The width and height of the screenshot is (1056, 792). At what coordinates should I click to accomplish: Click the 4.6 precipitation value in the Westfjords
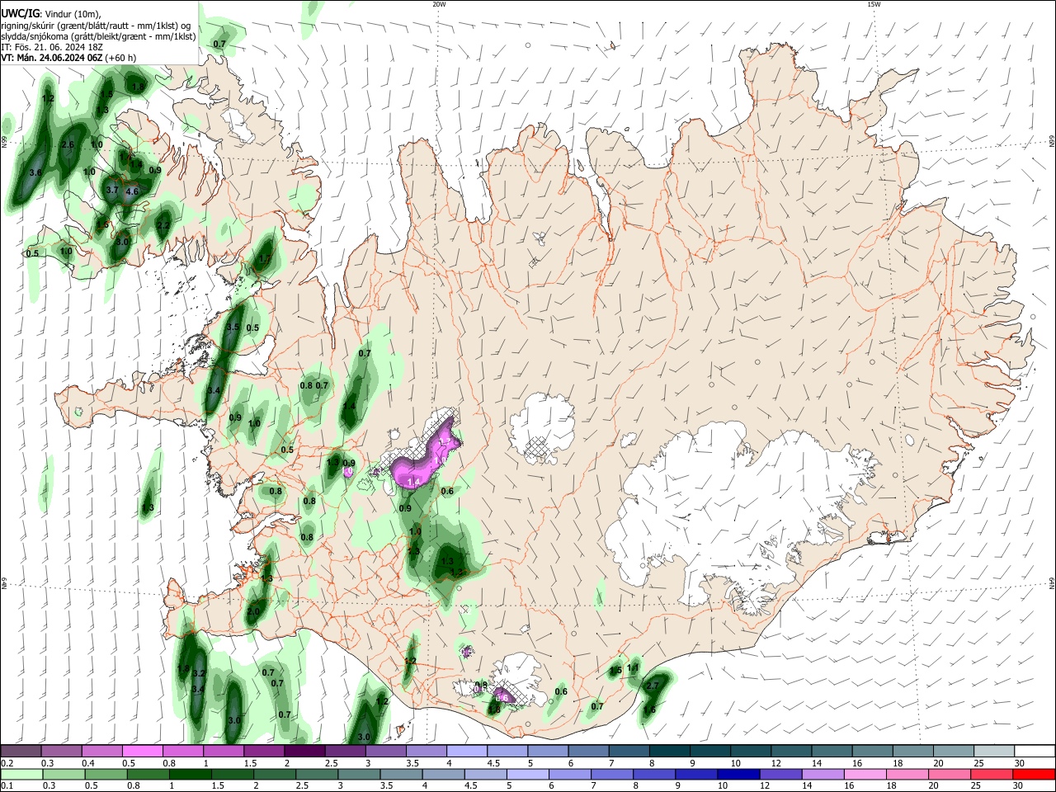coord(132,191)
